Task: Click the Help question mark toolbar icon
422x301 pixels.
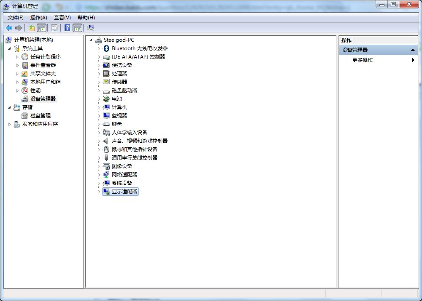Action: [67, 28]
